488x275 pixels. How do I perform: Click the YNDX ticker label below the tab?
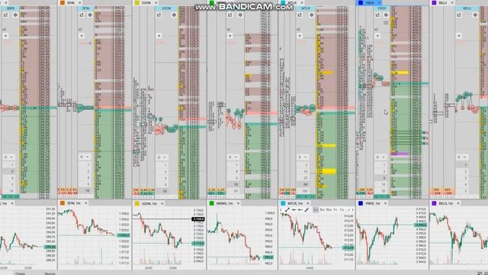point(382,8)
